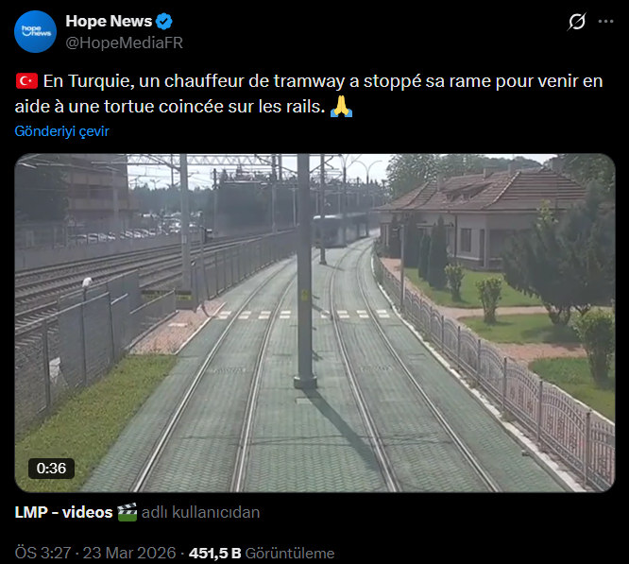Click the 23 Mar 2026 date
This screenshot has height=564, width=629.
[x=129, y=553]
